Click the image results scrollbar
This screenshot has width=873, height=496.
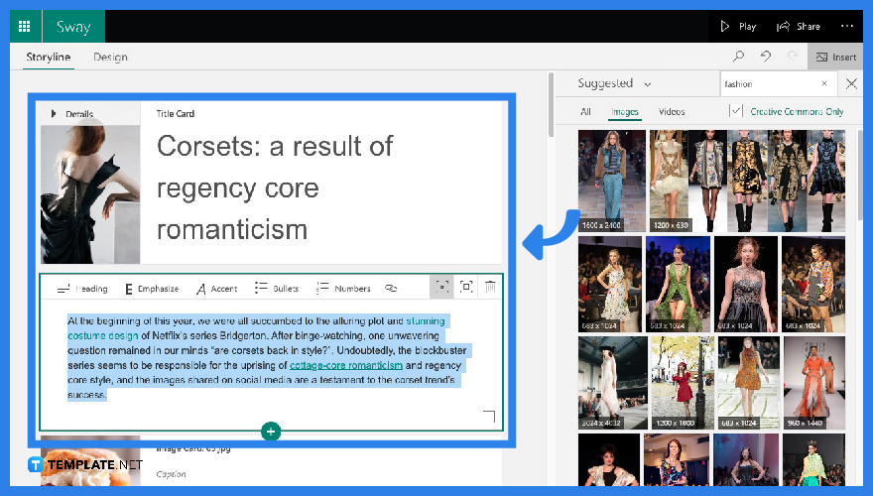pyautogui.click(x=861, y=176)
